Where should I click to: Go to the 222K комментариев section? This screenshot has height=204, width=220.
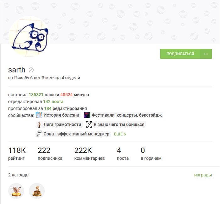pyautogui.click(x=89, y=154)
